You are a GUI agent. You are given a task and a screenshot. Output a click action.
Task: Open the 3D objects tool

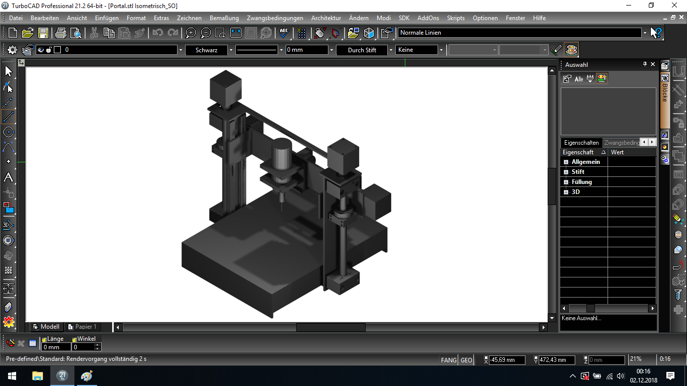9,225
